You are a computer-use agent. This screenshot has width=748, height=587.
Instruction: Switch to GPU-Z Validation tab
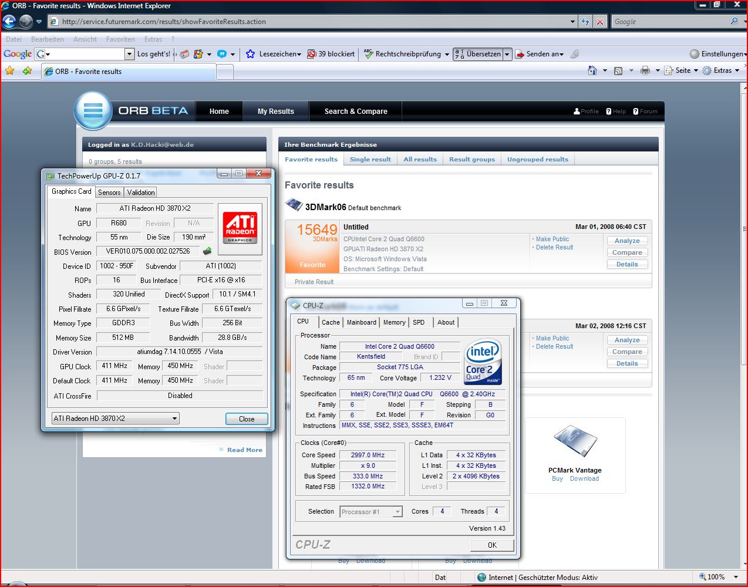[141, 193]
